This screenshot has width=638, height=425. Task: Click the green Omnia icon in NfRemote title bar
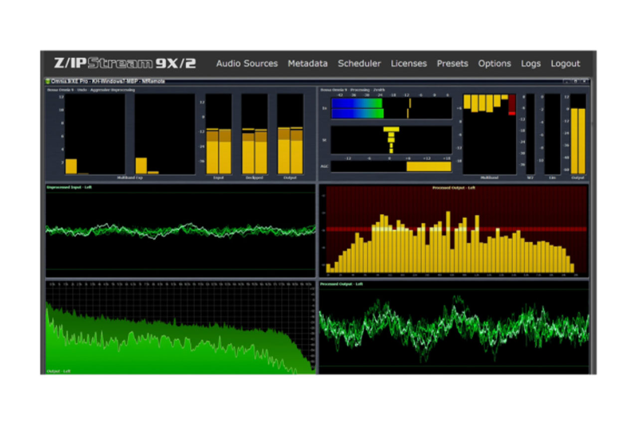48,81
